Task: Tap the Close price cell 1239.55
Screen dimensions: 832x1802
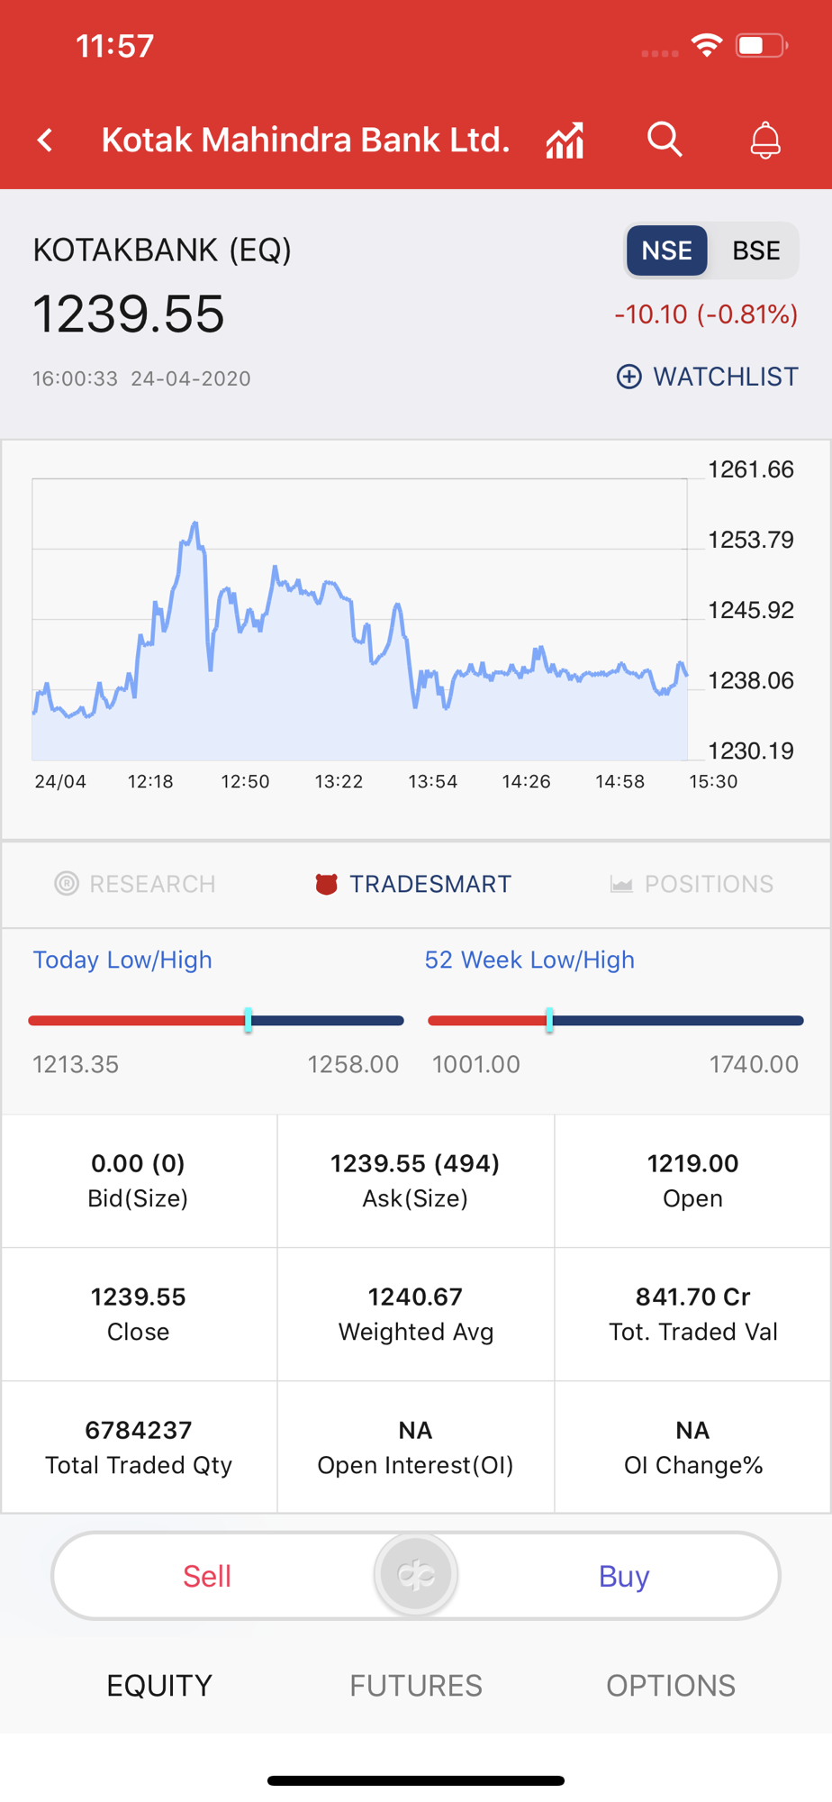Action: (139, 1314)
